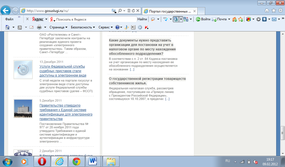Go back with the browser back arrow

point(6,11)
